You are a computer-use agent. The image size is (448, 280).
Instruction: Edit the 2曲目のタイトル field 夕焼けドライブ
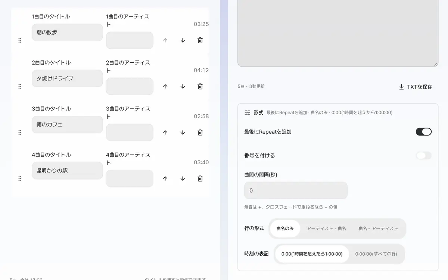(67, 78)
